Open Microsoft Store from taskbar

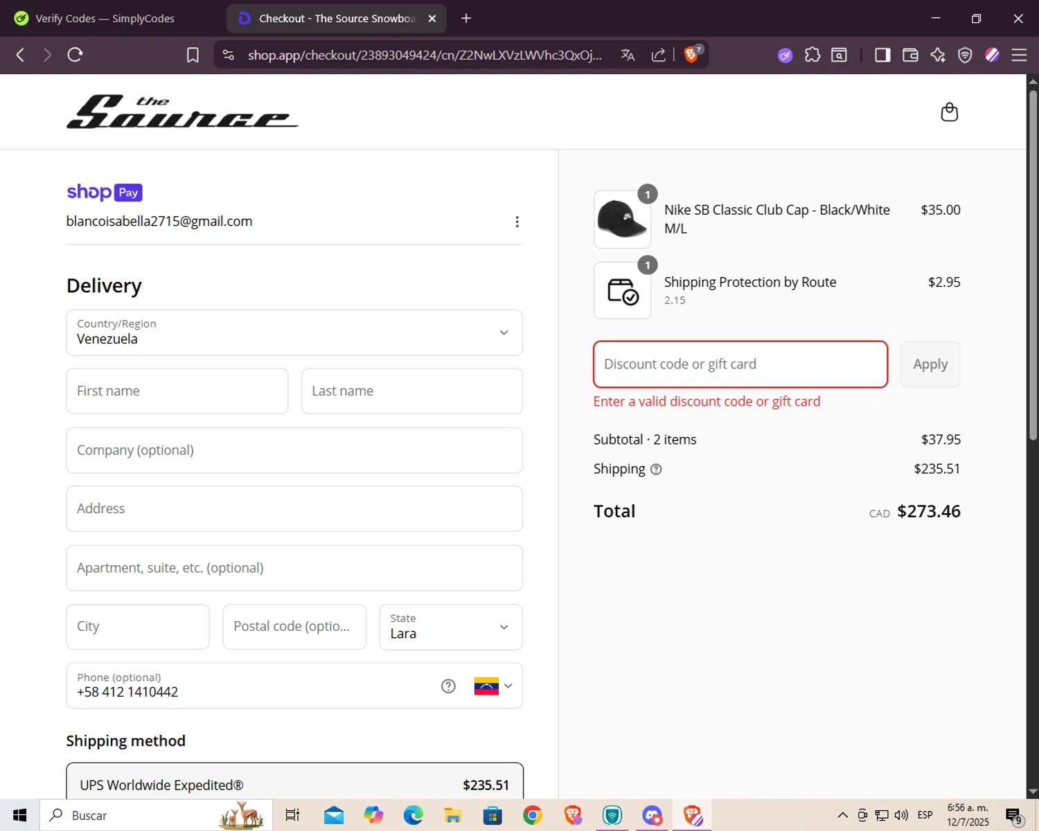pyautogui.click(x=492, y=815)
